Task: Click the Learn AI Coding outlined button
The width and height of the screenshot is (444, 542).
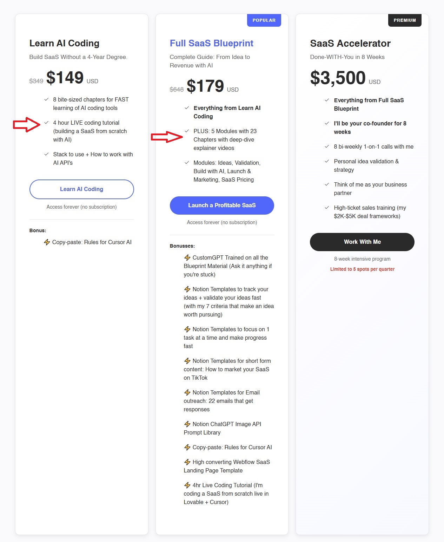Action: pos(81,189)
